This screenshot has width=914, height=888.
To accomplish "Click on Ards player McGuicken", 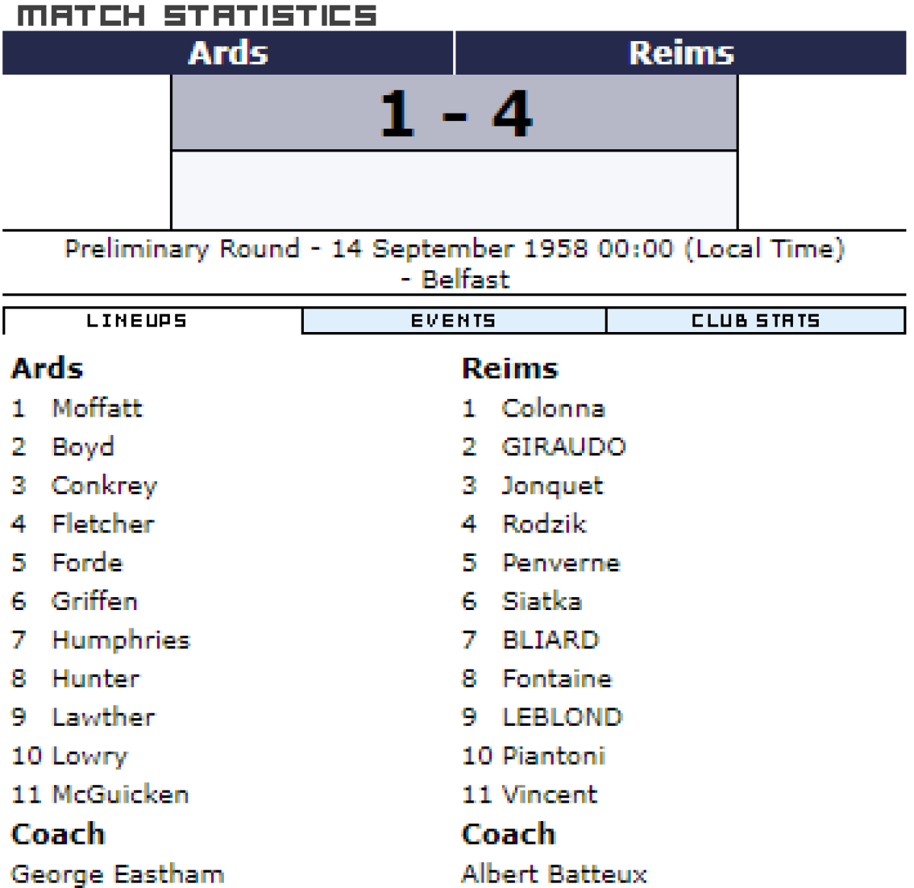I will click(x=120, y=794).
